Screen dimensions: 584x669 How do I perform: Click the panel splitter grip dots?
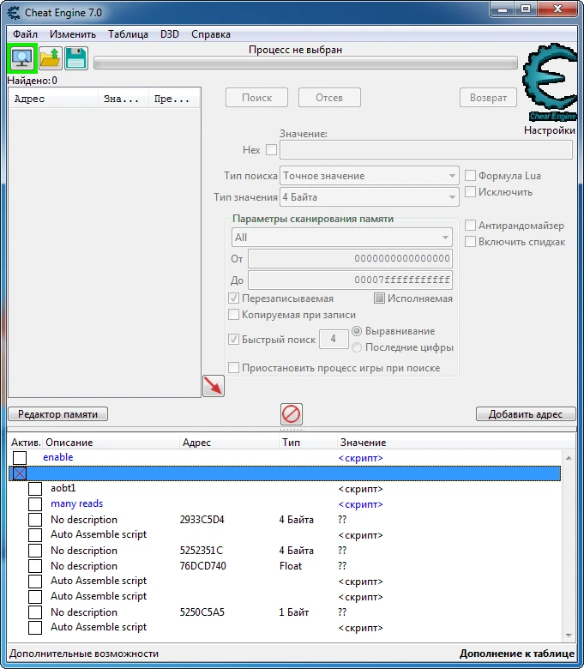pos(292,429)
